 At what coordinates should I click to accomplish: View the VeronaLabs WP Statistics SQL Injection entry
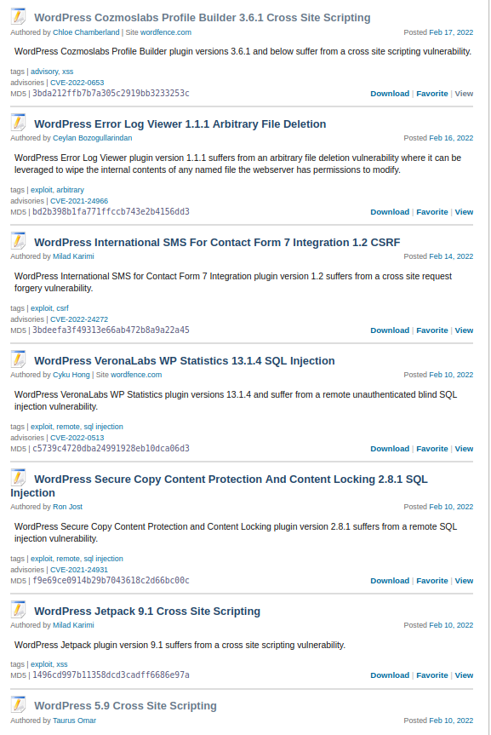click(x=464, y=449)
